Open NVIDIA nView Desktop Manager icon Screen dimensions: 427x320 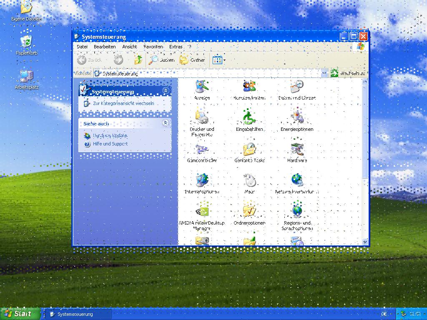[x=202, y=217]
